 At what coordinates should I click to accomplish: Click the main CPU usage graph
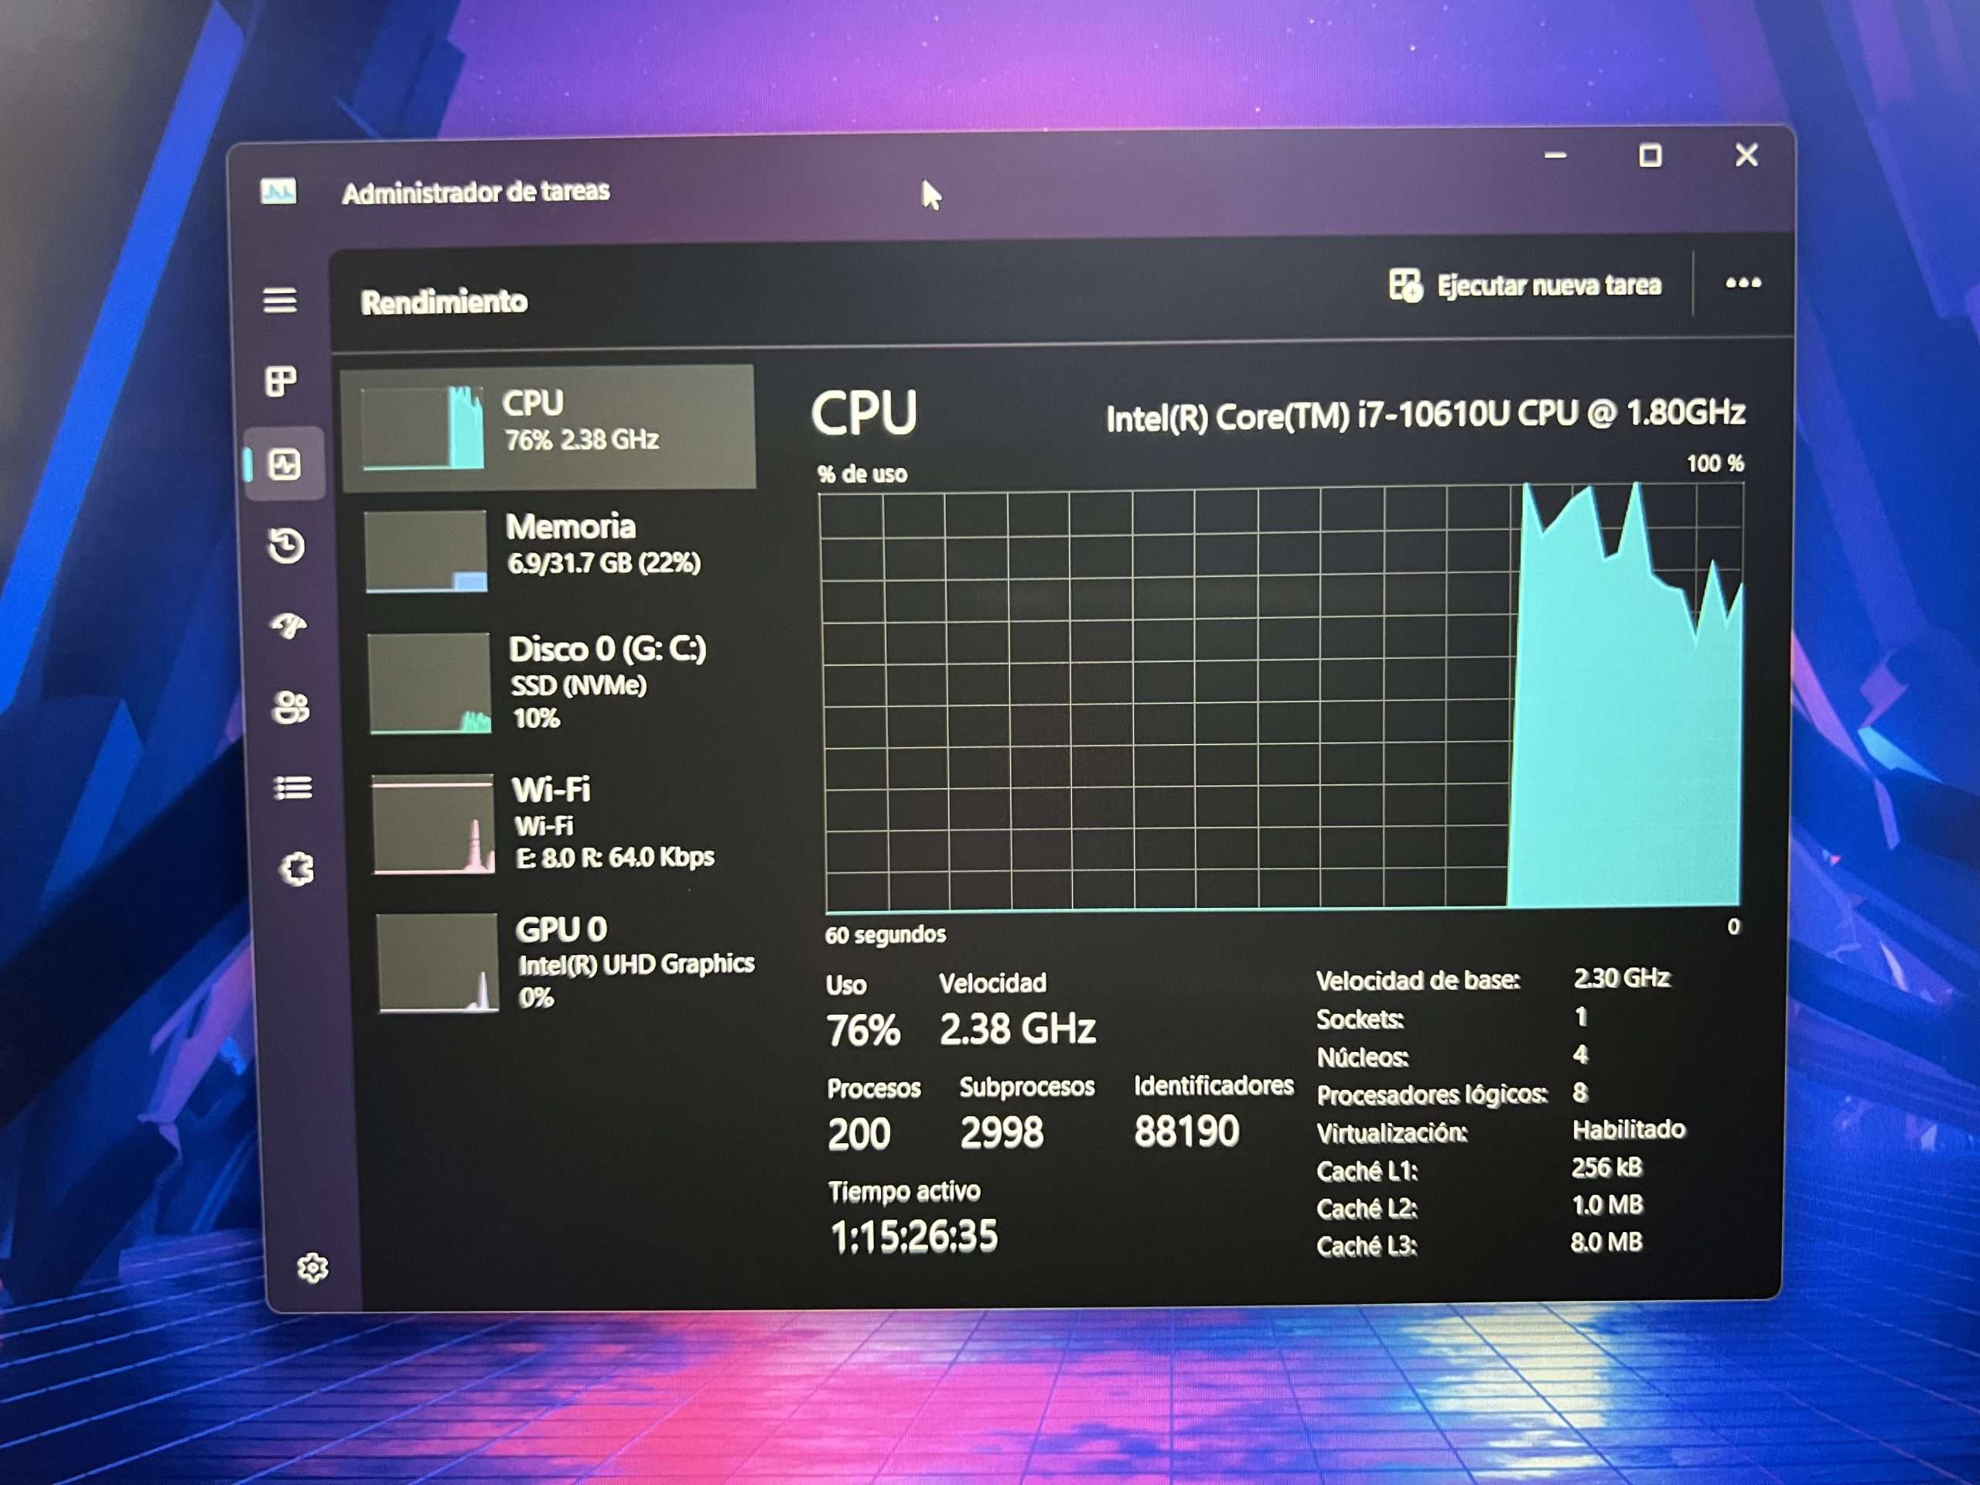coord(1282,698)
